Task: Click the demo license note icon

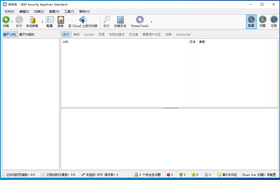Action: tap(219, 175)
